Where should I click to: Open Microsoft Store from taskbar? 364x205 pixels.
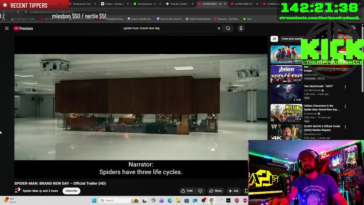point(187,200)
